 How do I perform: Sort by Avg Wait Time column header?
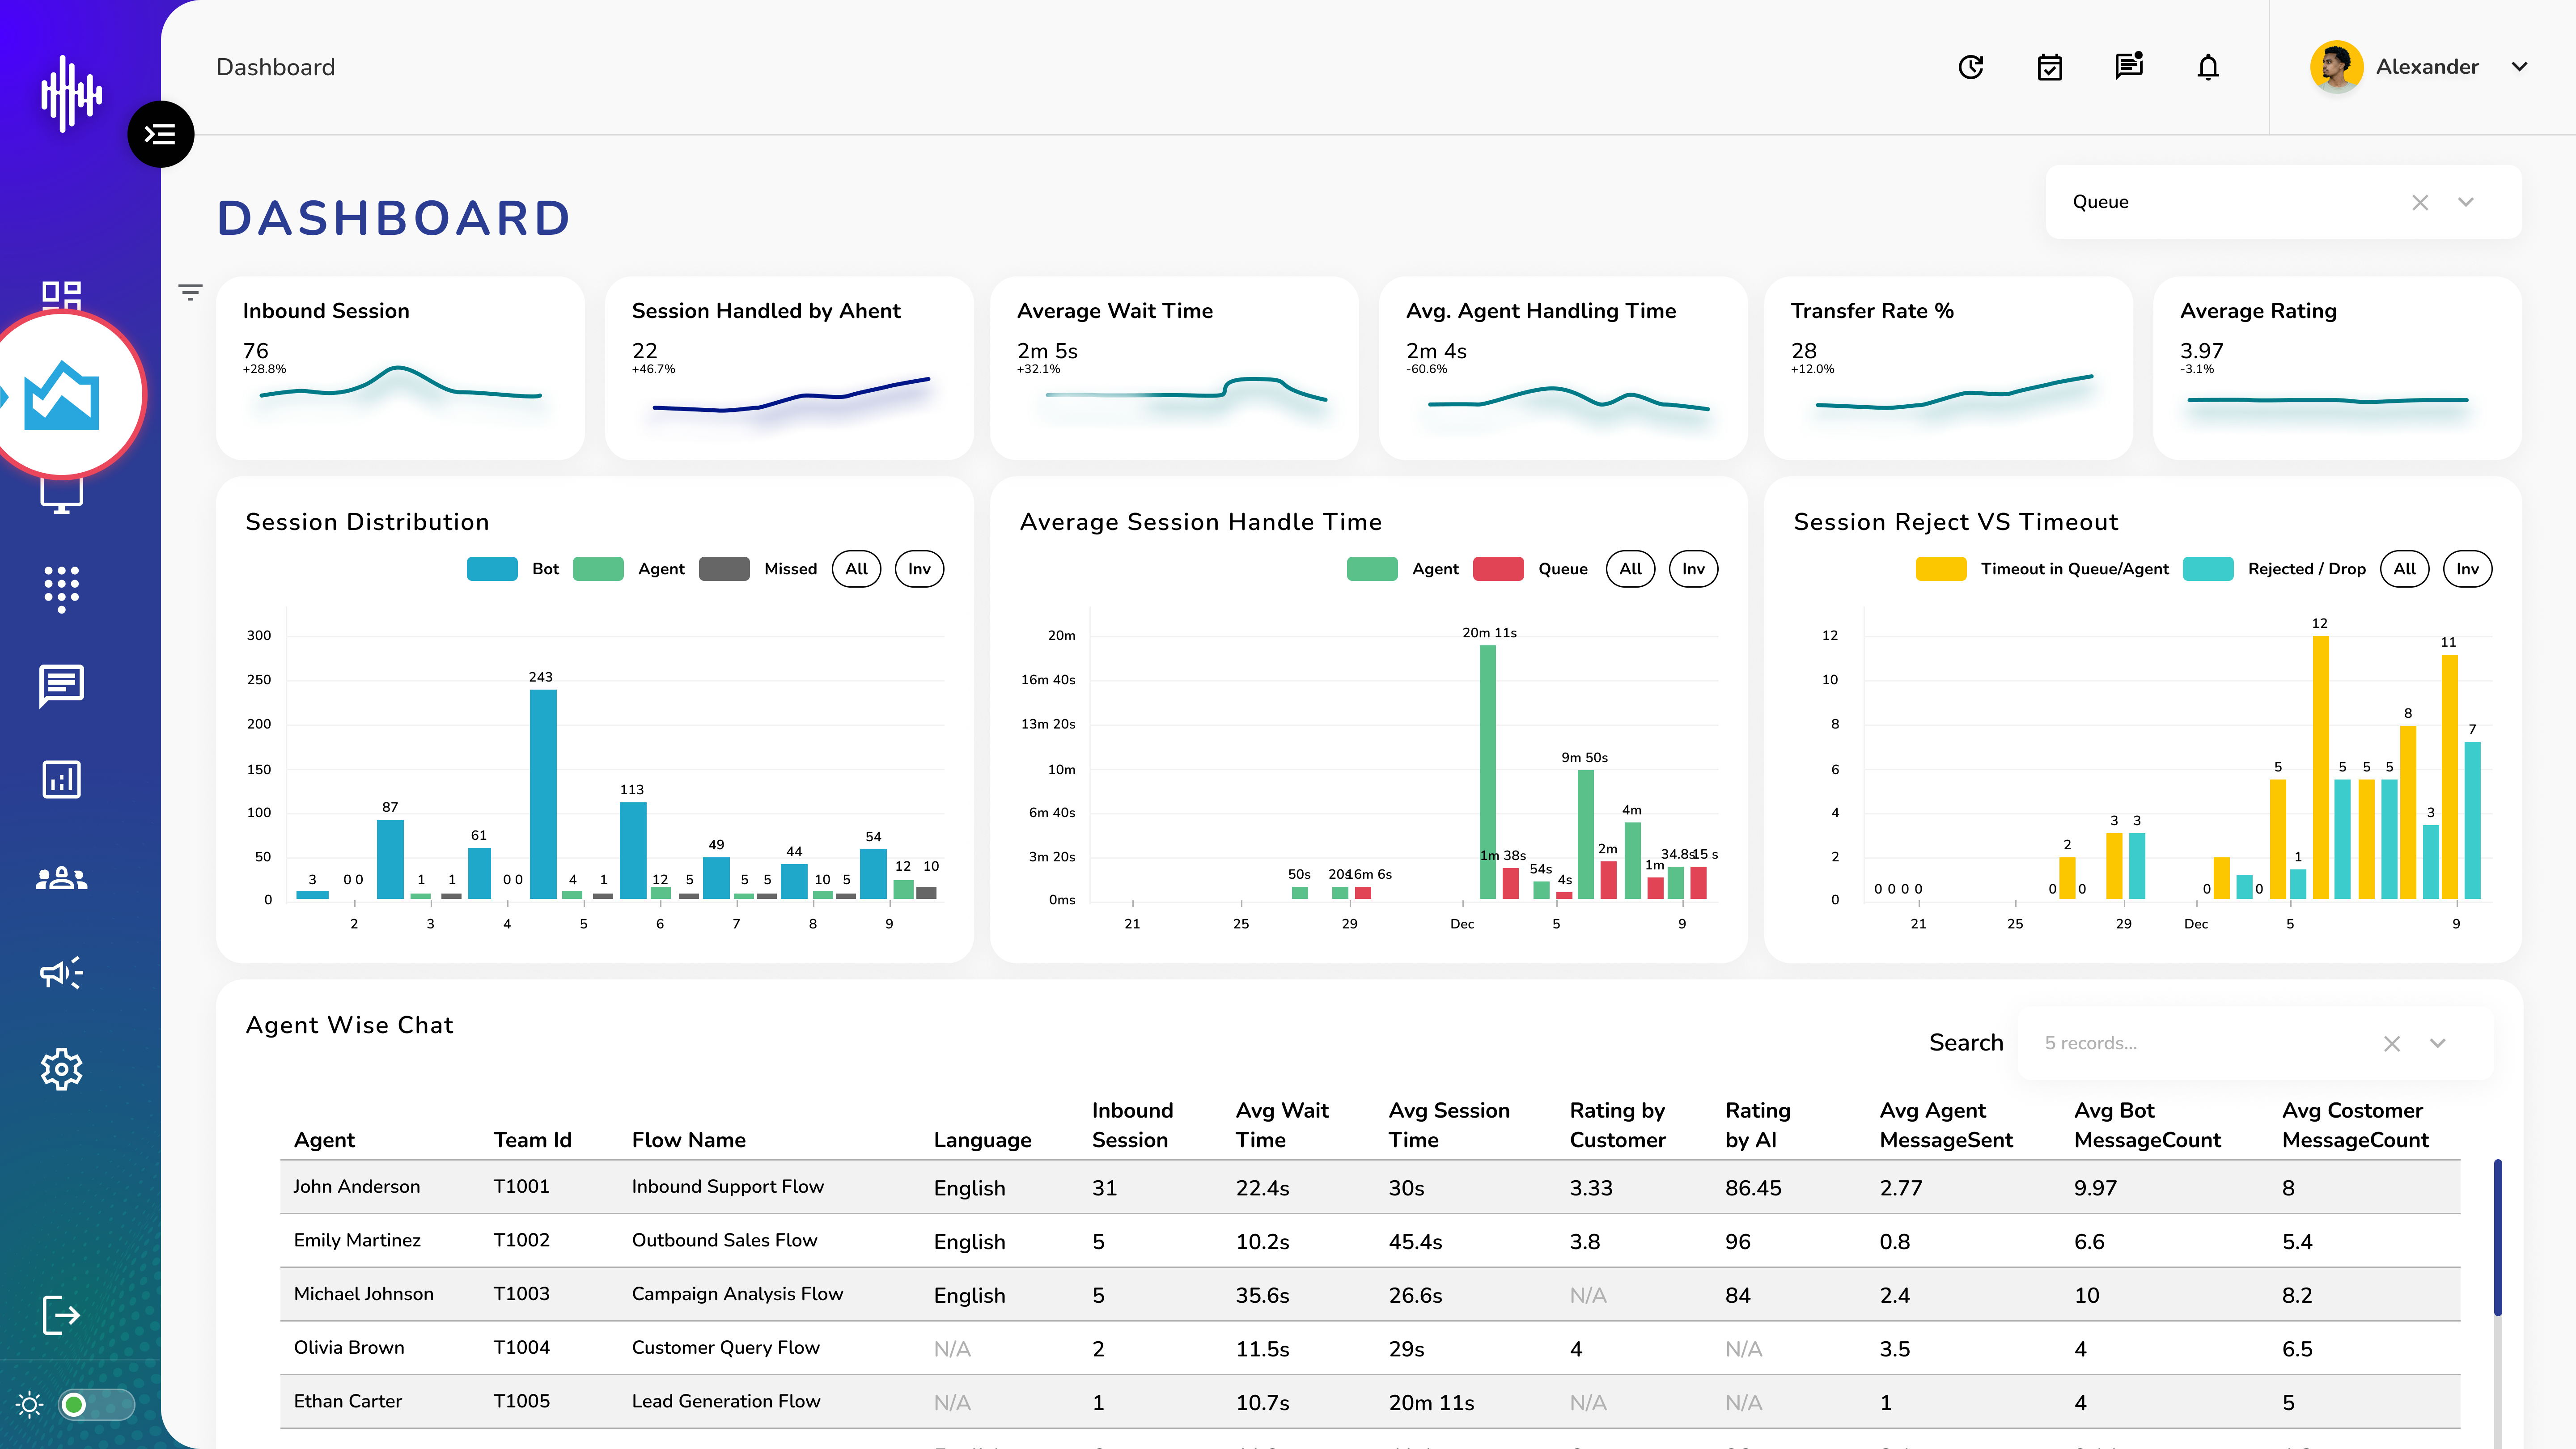pos(1282,1125)
